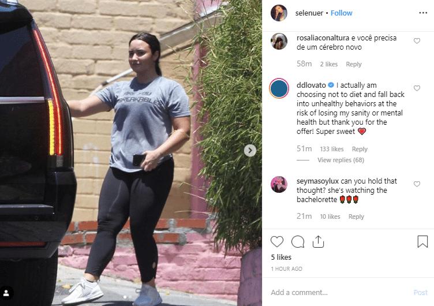Viewport: 434px width, 306px height.
Task: Go to next photo with arrow
Action: (250, 150)
